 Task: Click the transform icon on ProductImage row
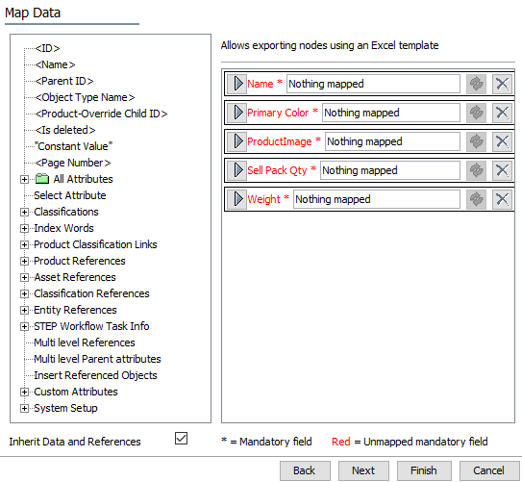click(x=476, y=141)
